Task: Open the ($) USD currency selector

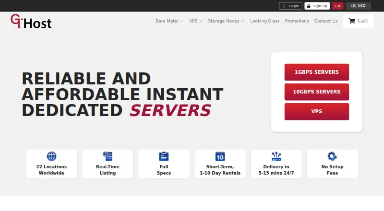Action: [x=358, y=6]
